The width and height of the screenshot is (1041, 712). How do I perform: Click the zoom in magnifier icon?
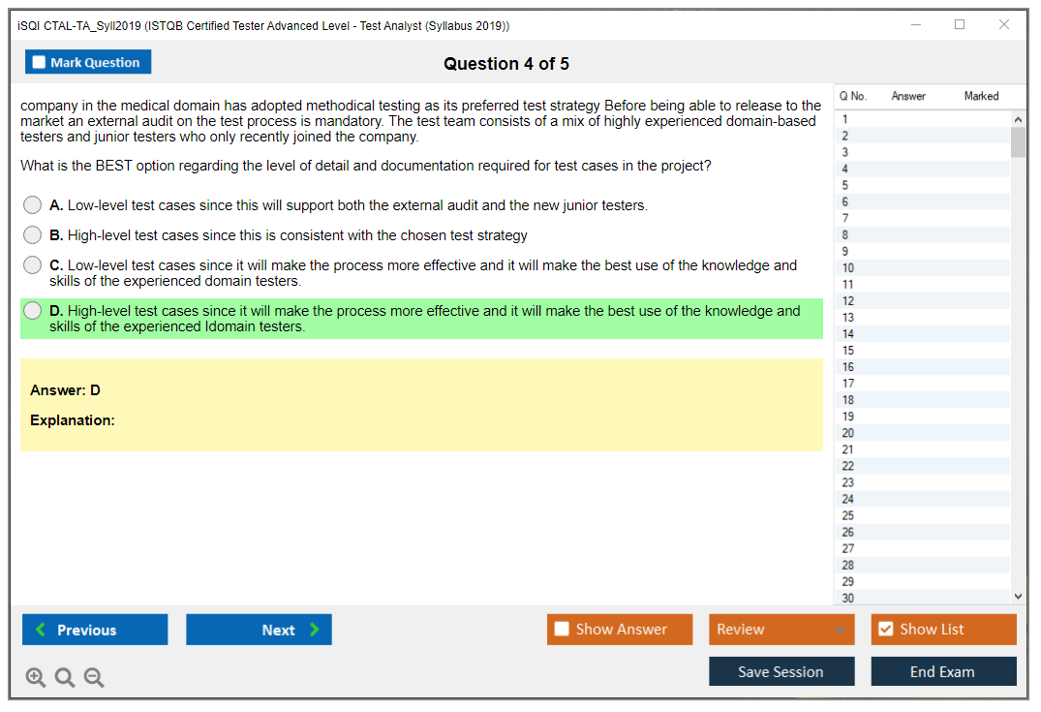coord(36,677)
